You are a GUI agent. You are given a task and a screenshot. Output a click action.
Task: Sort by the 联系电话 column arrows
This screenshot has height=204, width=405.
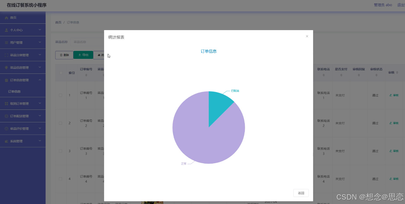point(324,75)
